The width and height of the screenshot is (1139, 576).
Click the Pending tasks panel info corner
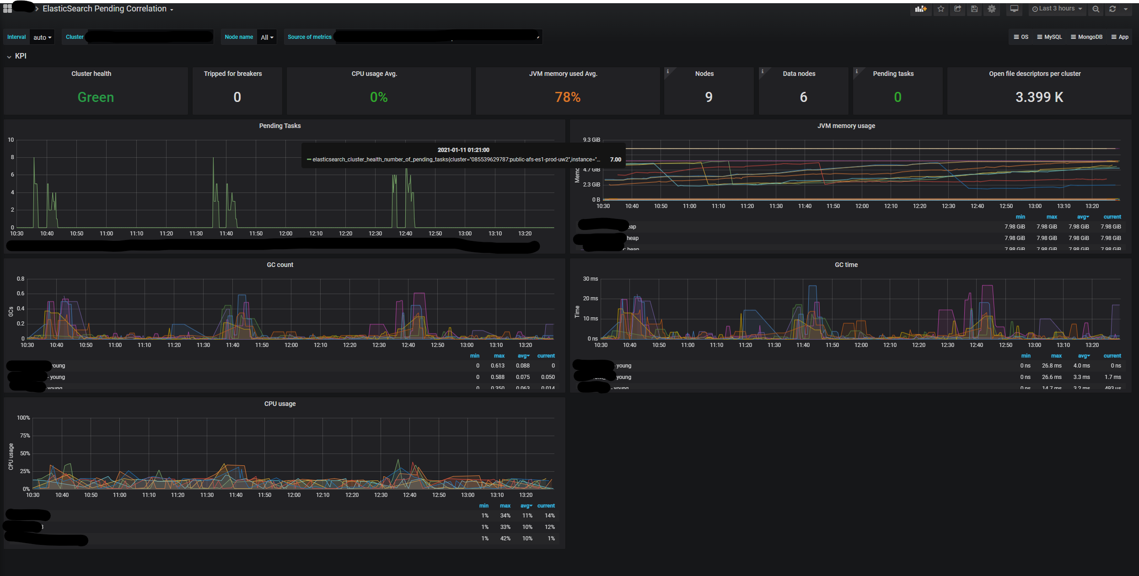(856, 71)
